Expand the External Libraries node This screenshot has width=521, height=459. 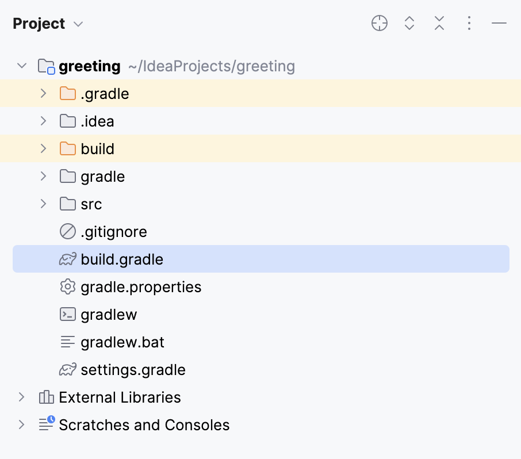coord(21,397)
